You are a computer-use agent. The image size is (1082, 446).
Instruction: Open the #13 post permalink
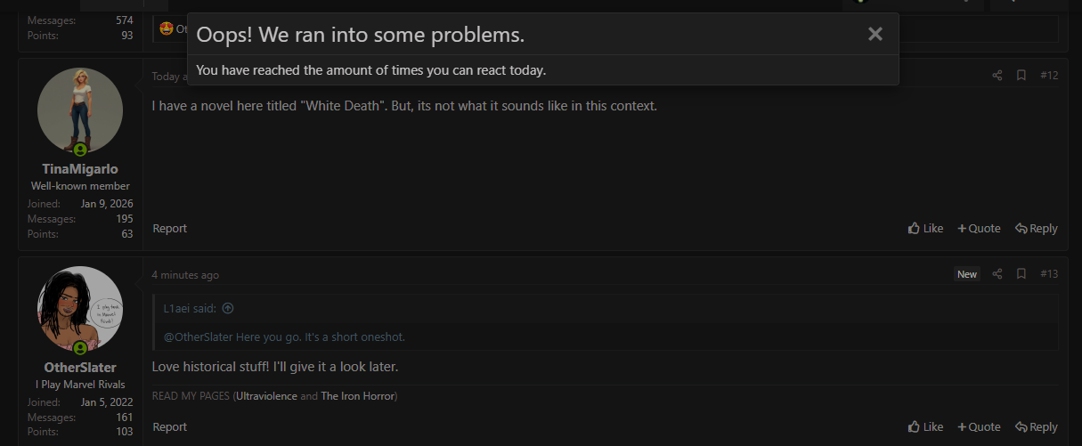1049,274
